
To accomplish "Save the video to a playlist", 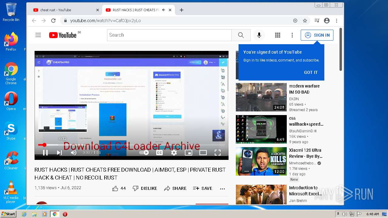I will tap(203, 188).
